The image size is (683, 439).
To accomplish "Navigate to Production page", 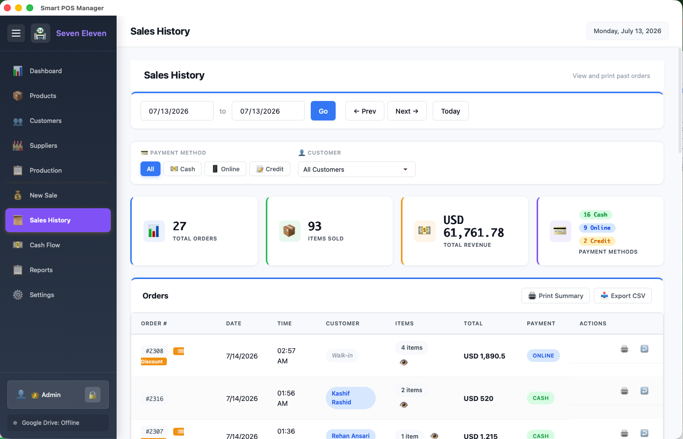I will [x=58, y=170].
